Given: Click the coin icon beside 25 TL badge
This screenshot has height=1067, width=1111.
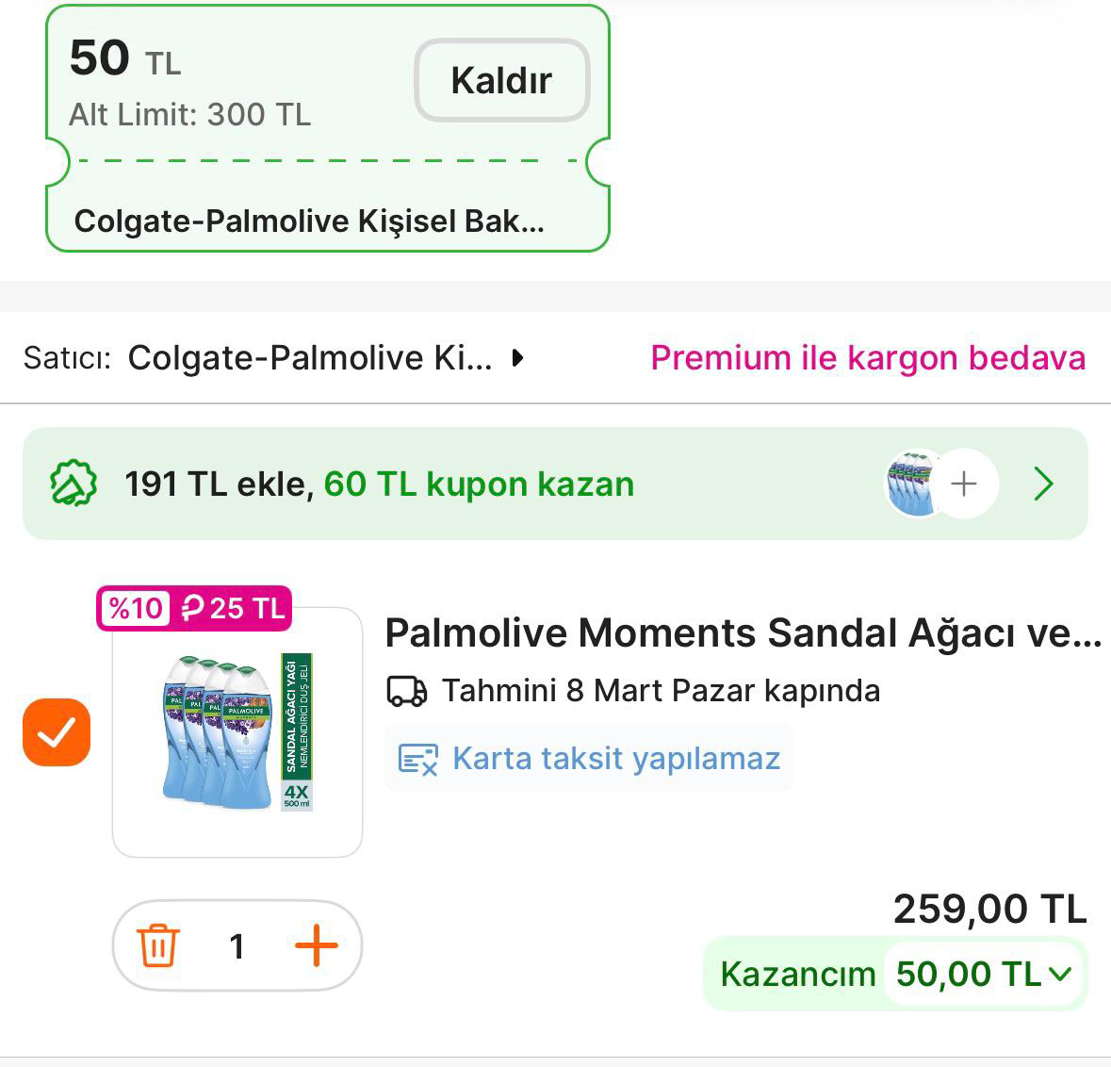Looking at the screenshot, I should pos(190,609).
